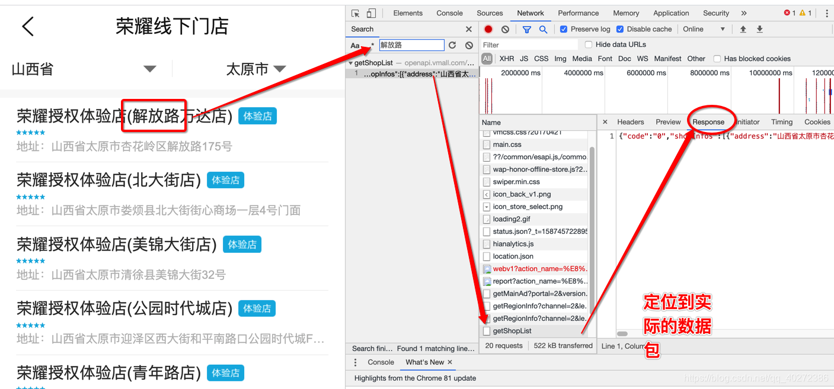Activate the inspect element picker
Screen dimensions: 834x389
tap(355, 13)
